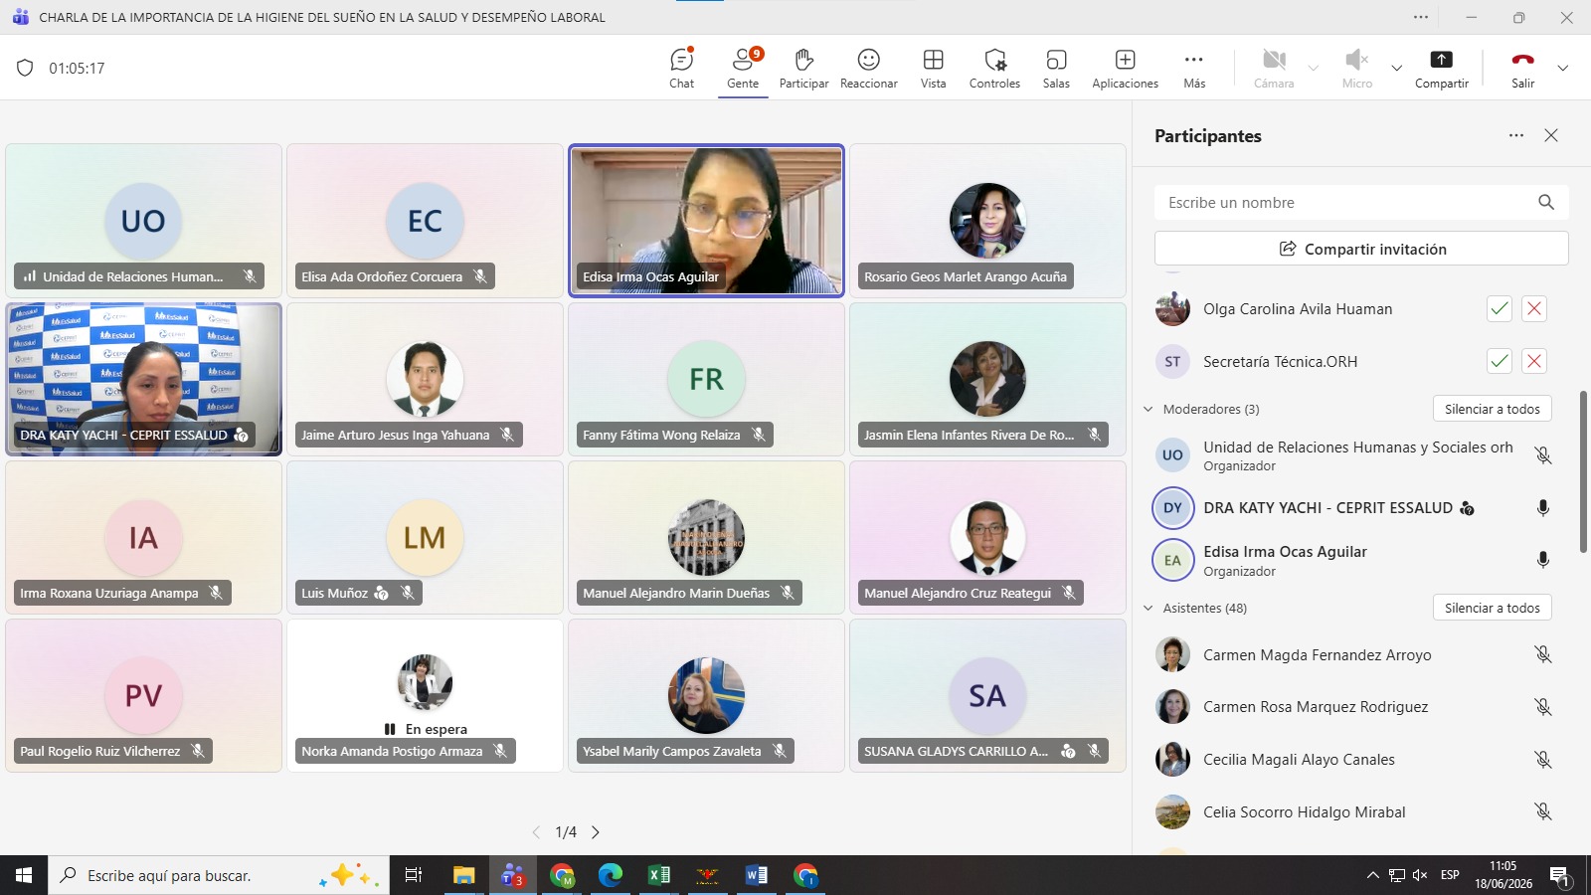The image size is (1591, 895).
Task: Open the Micro options dropdown arrow
Action: pyautogui.click(x=1396, y=69)
